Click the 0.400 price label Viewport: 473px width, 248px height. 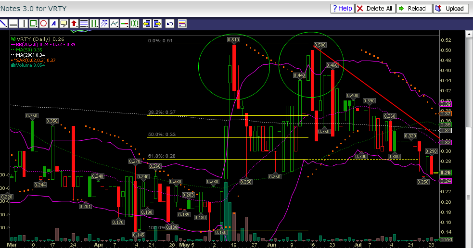353,96
